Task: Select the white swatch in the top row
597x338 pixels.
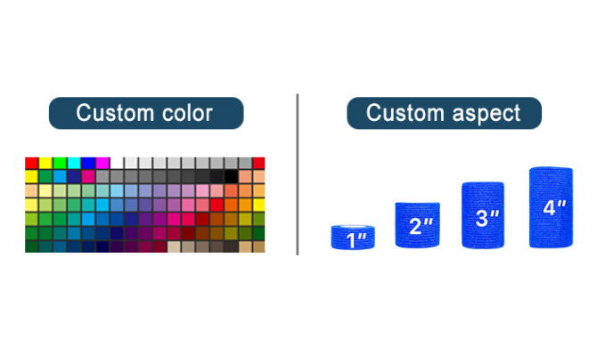Action: coord(117,163)
